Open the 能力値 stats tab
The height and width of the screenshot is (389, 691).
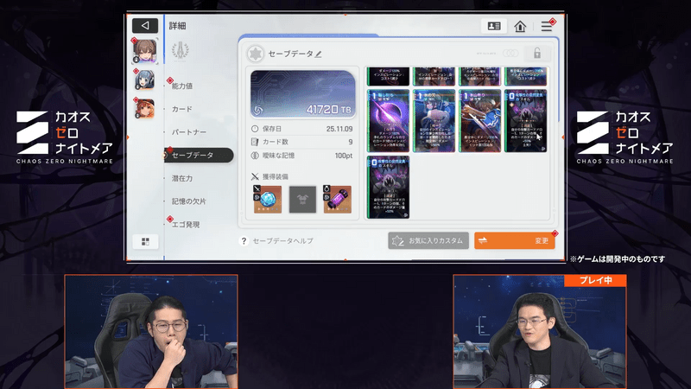[x=182, y=86]
